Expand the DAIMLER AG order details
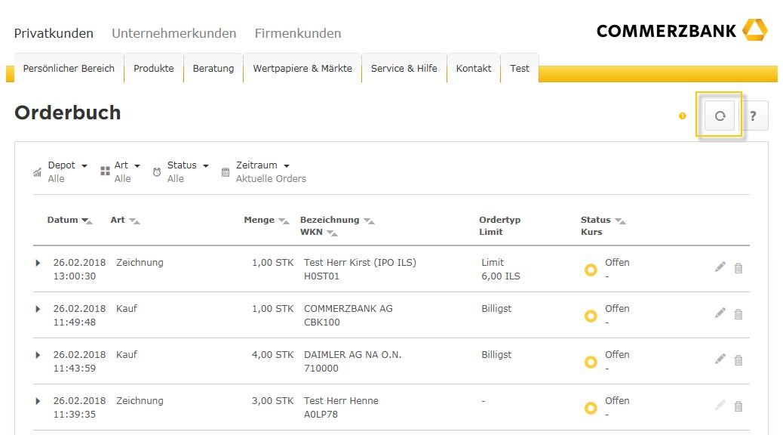The height and width of the screenshot is (435, 783). 38,355
